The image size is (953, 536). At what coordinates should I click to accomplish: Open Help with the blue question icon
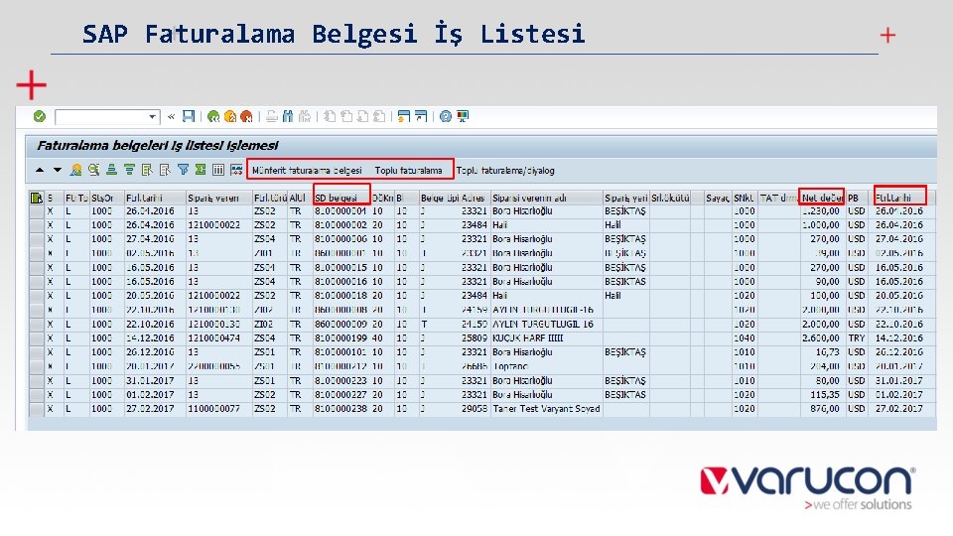[446, 116]
